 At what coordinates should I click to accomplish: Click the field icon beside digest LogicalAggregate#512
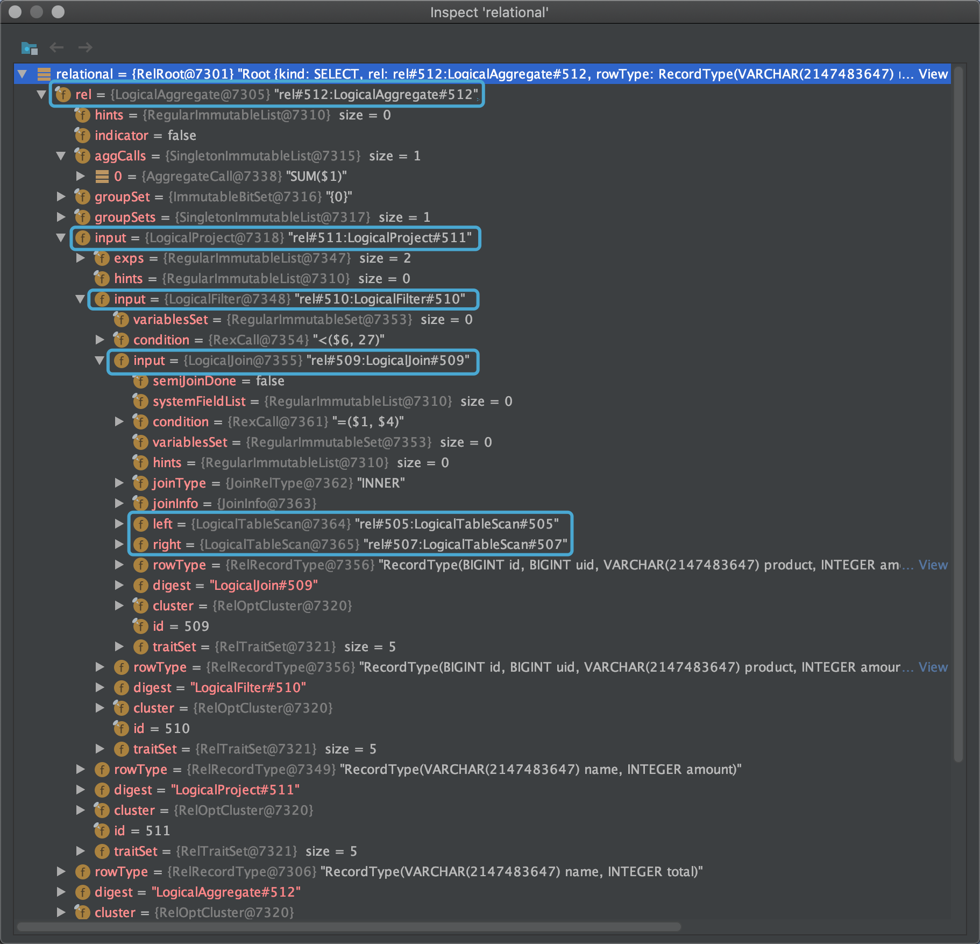click(x=82, y=892)
